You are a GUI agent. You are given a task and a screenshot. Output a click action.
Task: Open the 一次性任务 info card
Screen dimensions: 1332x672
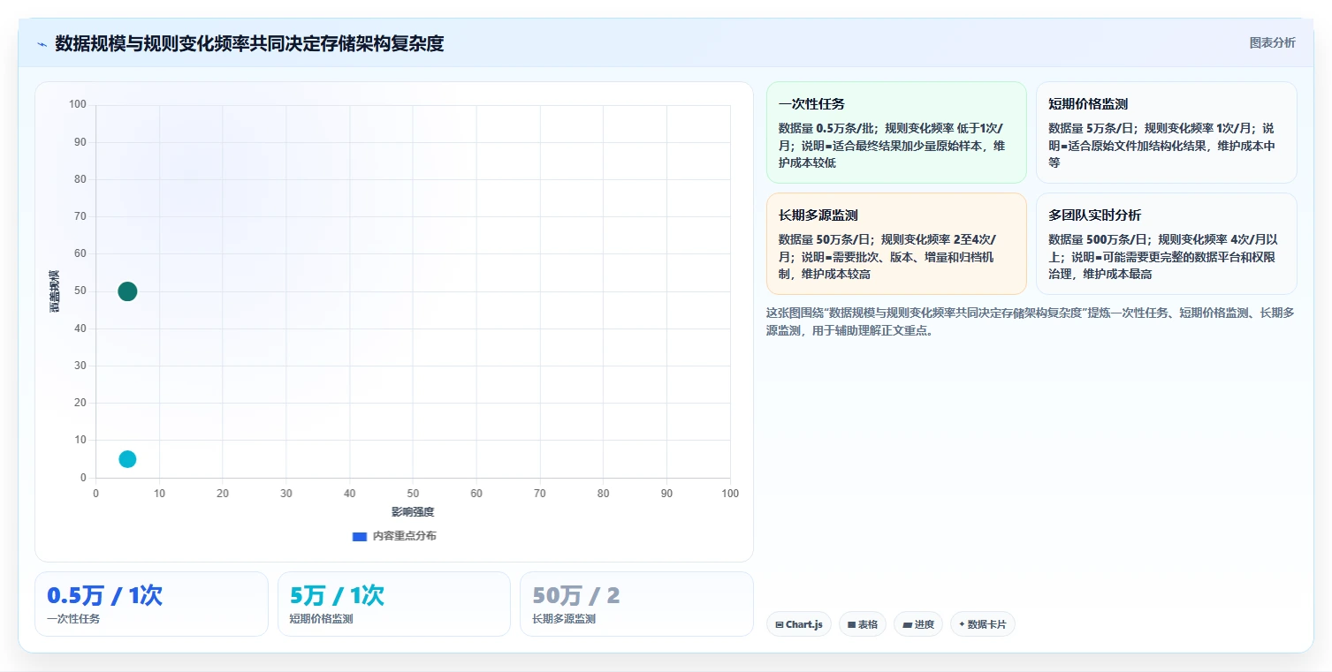coord(896,132)
